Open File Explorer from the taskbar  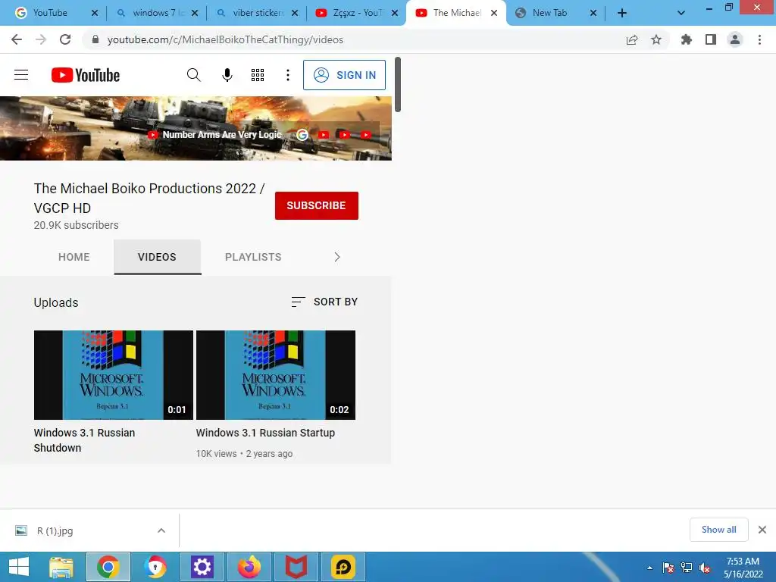click(62, 567)
